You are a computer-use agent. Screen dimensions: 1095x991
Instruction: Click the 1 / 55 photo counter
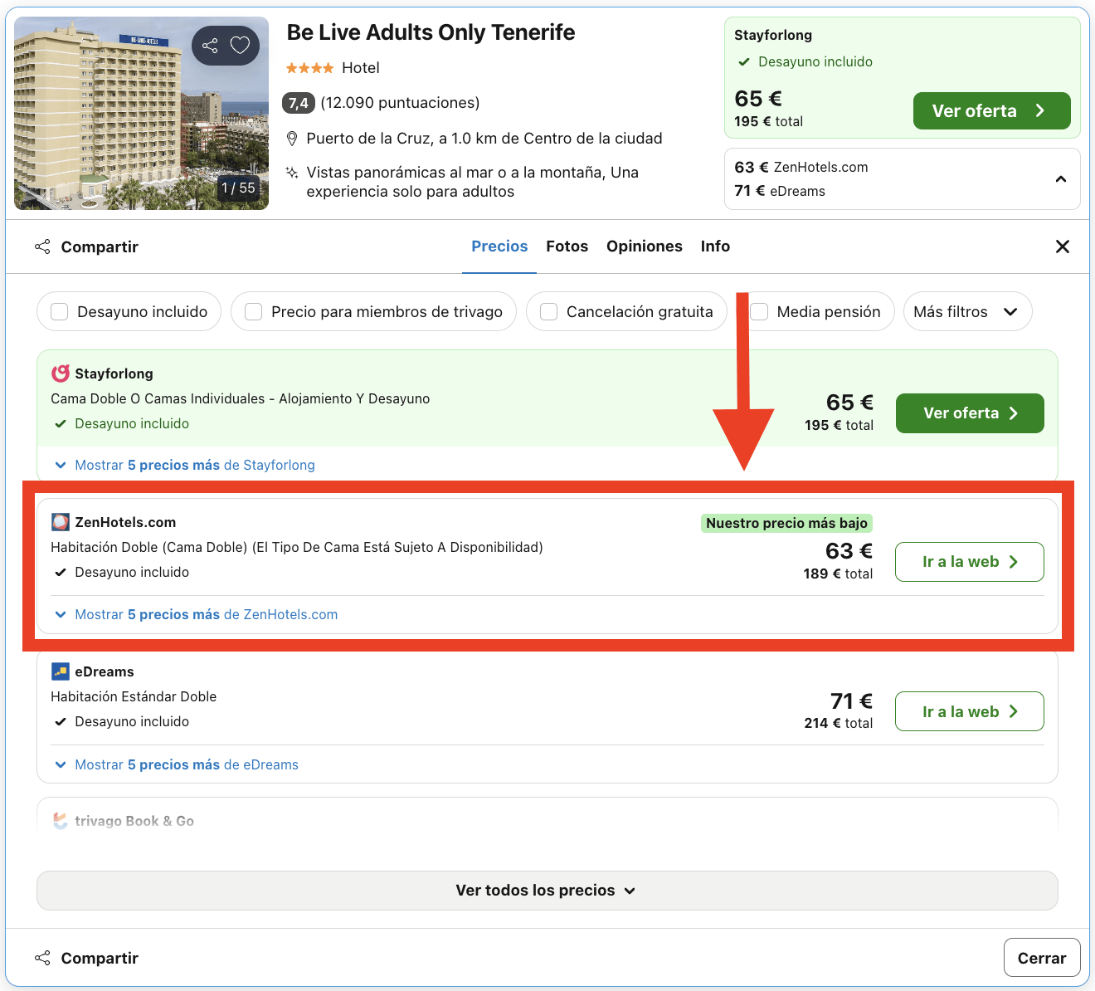(x=238, y=188)
